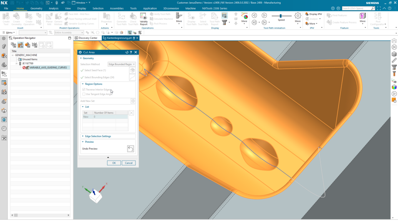Viewport: 398px width, 224px height.
Task: Open the File menu
Action: [x=6, y=8]
